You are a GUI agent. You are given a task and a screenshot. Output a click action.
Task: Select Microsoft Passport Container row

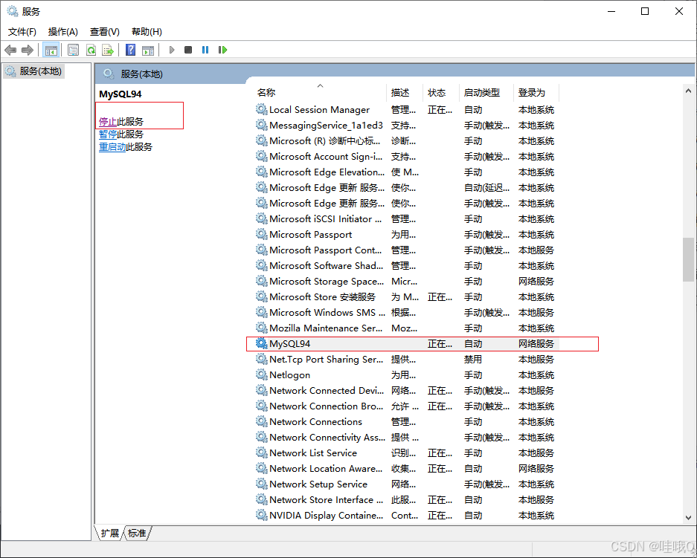[x=407, y=250]
